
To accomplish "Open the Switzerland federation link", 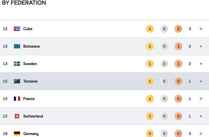I will pos(33,116).
